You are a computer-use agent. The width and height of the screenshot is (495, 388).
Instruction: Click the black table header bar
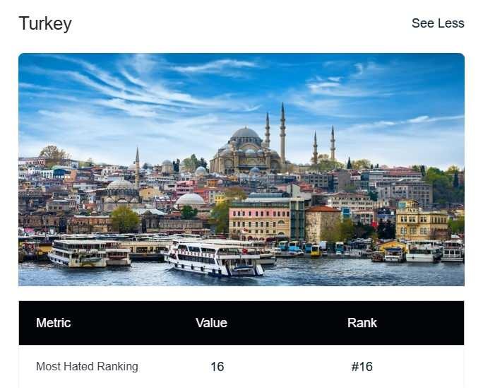click(241, 322)
